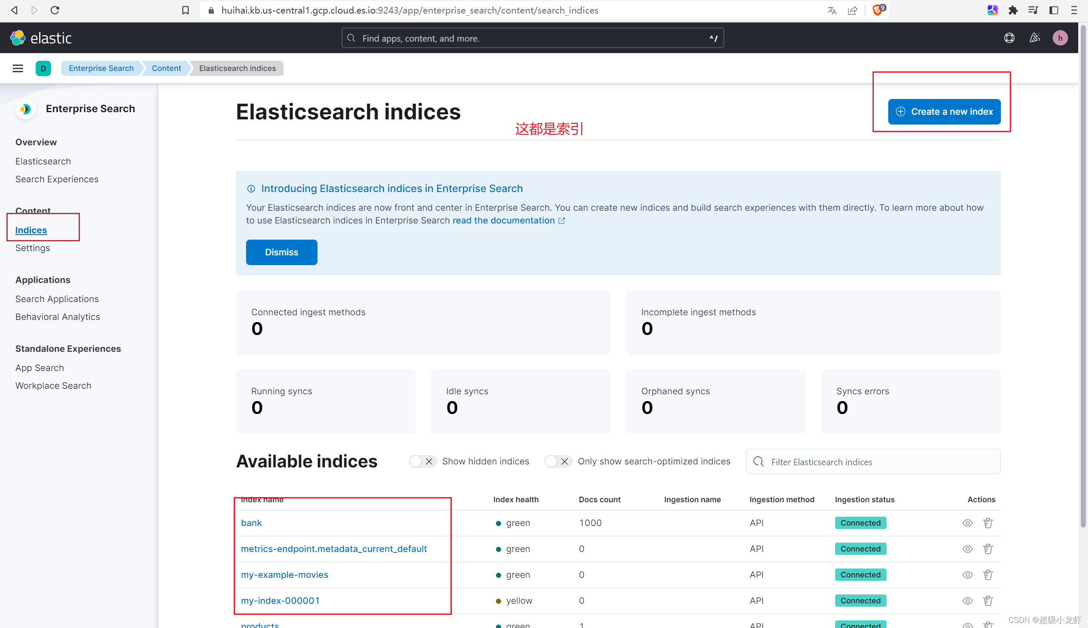This screenshot has height=628, width=1088.
Task: Toggle the browser sidebar panel icon
Action: [x=1054, y=10]
